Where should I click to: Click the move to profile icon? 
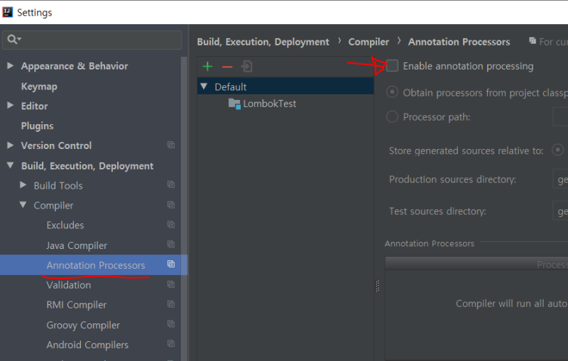[247, 67]
